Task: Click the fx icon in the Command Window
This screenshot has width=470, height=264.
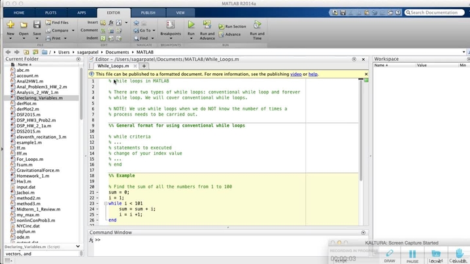Action: (91, 240)
